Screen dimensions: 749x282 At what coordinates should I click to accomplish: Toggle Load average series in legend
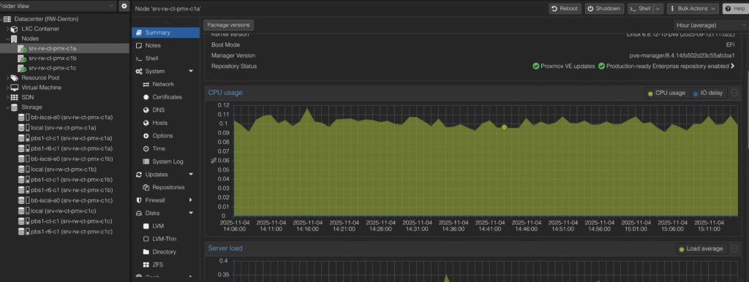pos(701,249)
